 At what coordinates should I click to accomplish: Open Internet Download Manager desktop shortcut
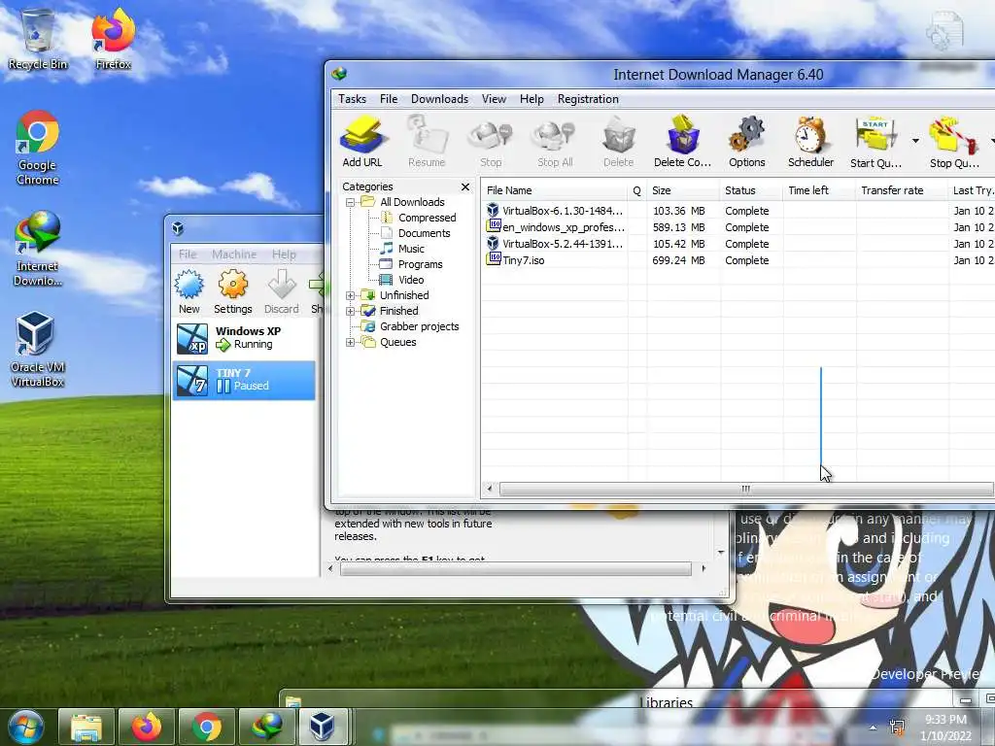pos(38,250)
